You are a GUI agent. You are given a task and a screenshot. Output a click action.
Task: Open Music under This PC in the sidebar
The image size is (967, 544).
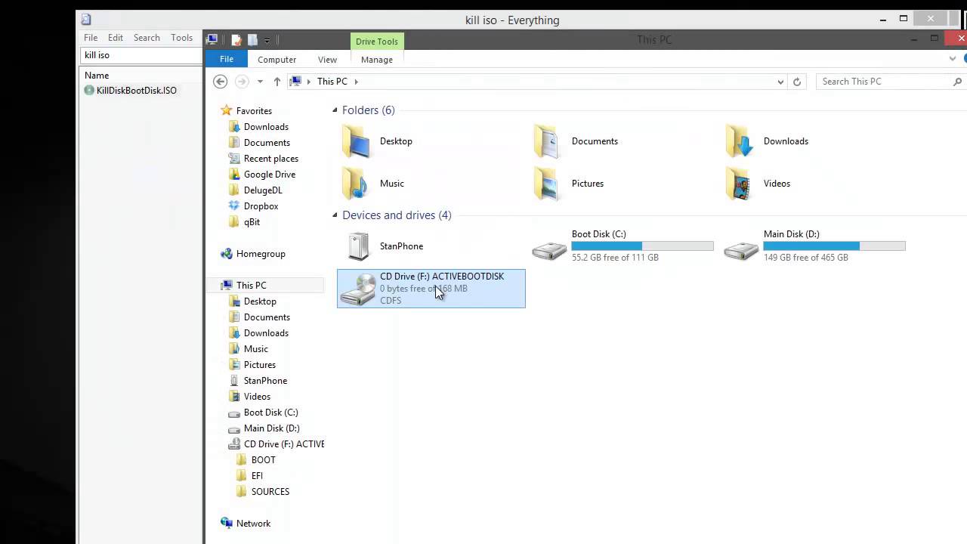coord(255,349)
